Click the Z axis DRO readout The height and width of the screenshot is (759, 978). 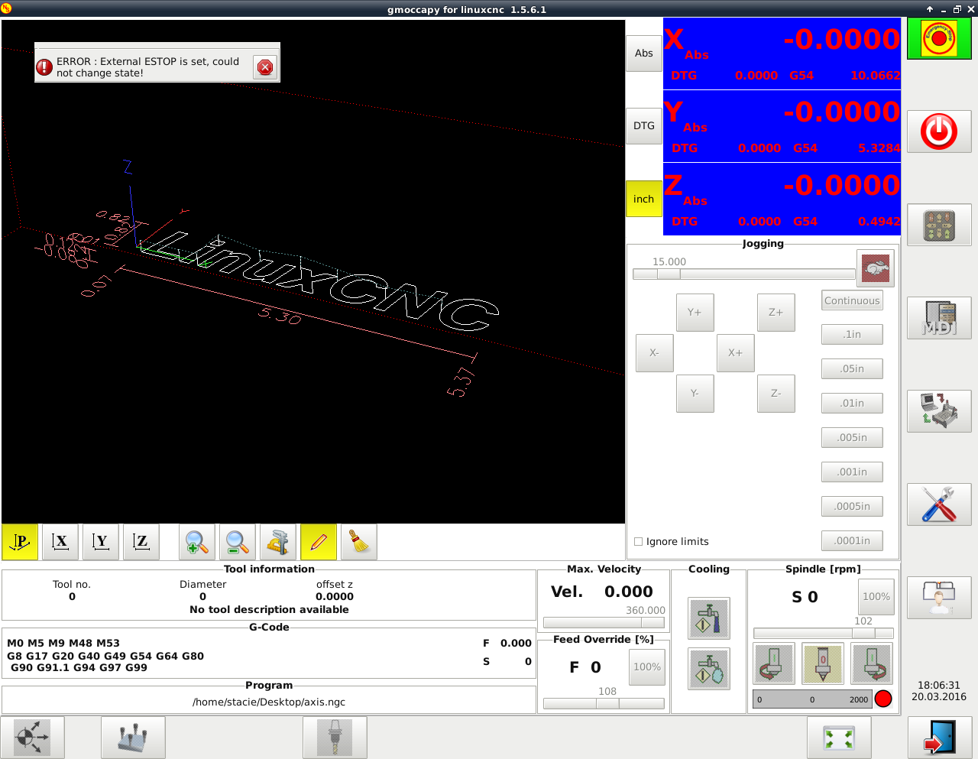[782, 199]
